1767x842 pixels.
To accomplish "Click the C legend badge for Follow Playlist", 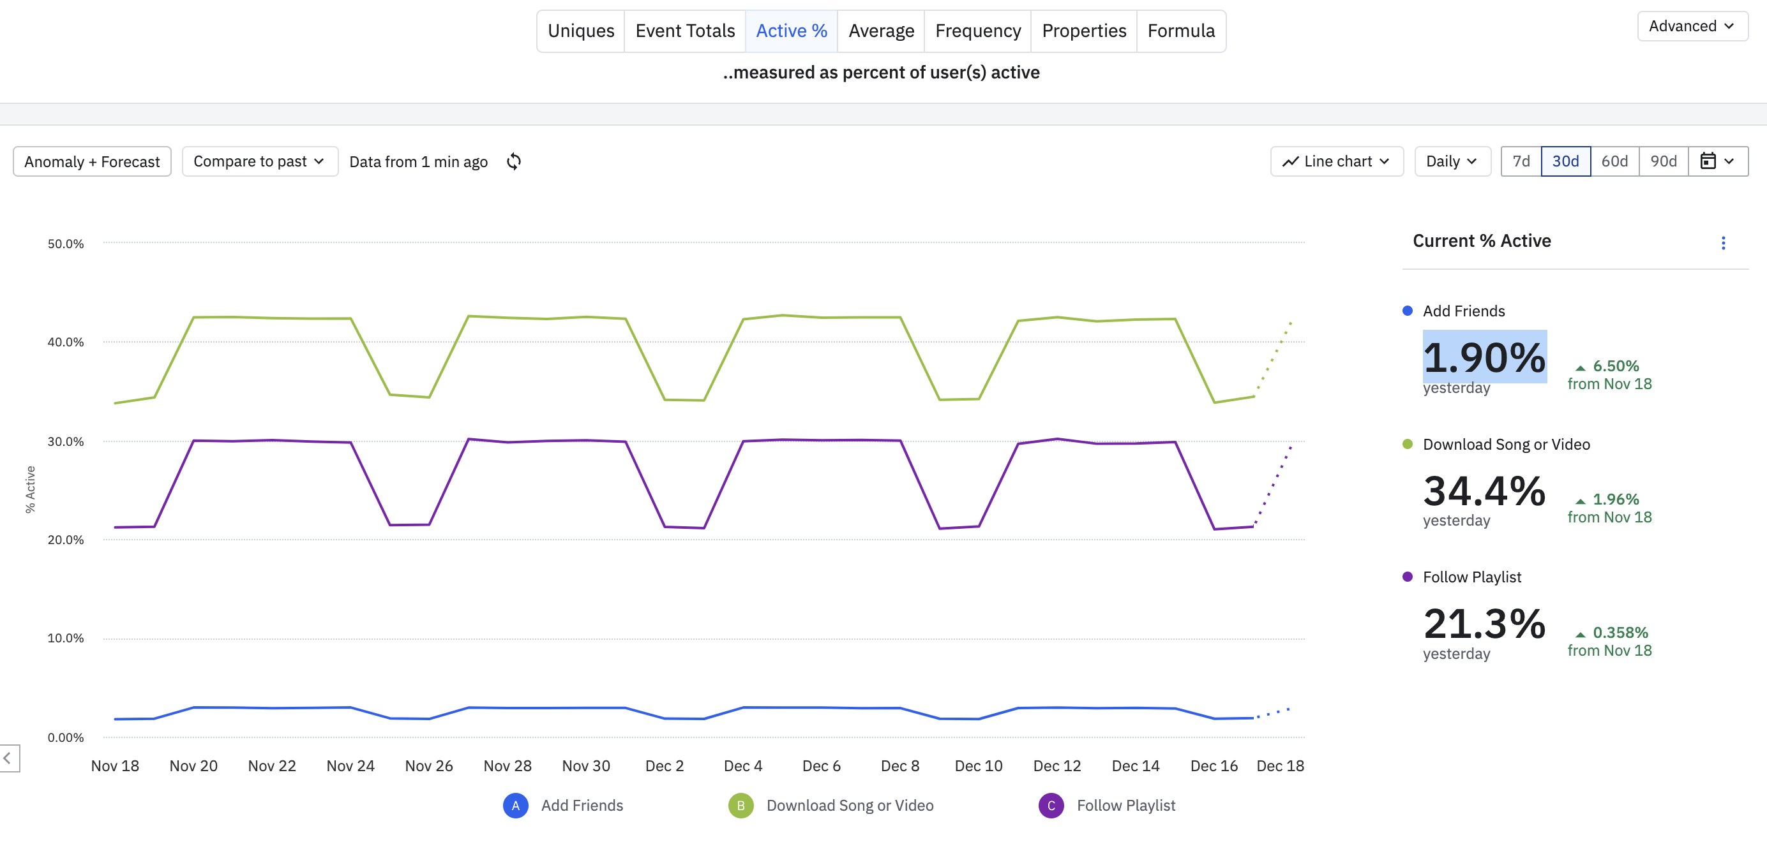I will 1050,806.
